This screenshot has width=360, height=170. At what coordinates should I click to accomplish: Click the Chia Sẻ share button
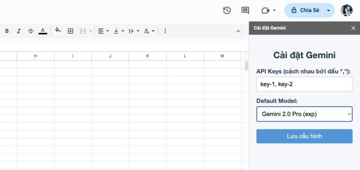[303, 10]
